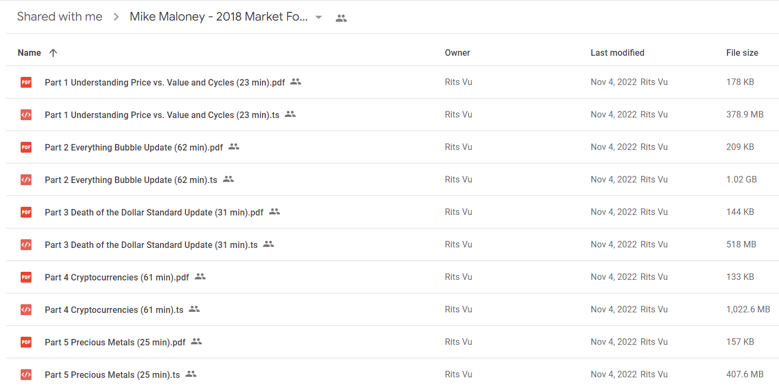The image size is (779, 386).
Task: Click the 157 KB file size value
Action: tap(740, 342)
